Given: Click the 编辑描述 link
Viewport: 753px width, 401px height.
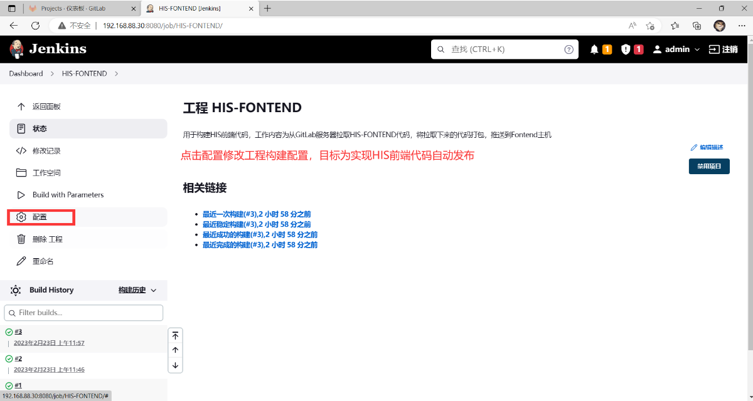Looking at the screenshot, I should click(x=707, y=147).
